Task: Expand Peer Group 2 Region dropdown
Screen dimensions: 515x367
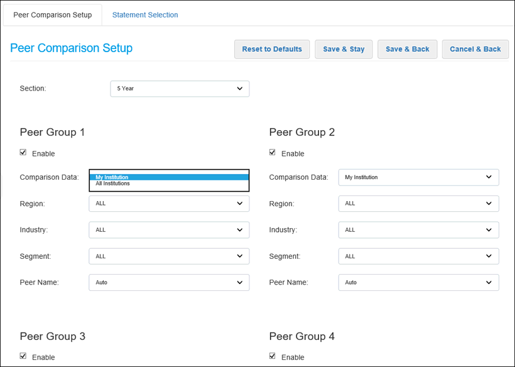Action: [x=418, y=204]
